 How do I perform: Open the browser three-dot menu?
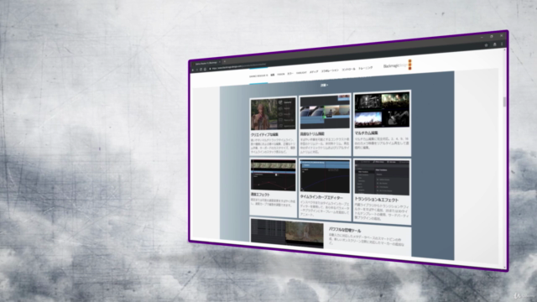click(x=502, y=44)
